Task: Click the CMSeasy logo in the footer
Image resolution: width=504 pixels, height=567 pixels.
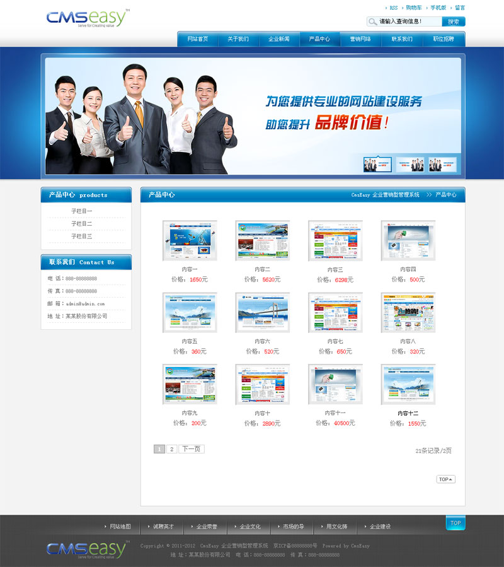Action: coord(88,549)
